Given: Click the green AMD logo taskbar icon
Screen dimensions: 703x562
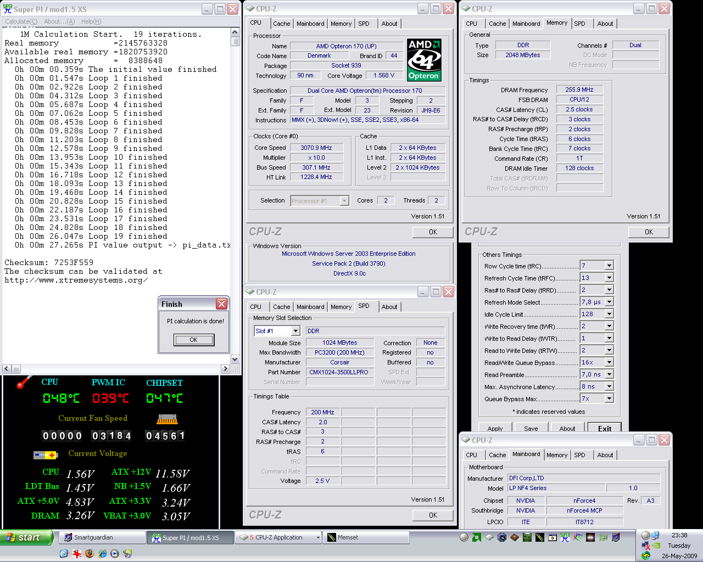Looking at the screenshot, I should coord(477,537).
